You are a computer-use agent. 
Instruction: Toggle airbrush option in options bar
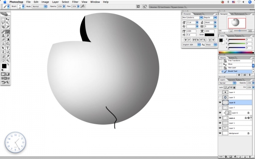pyautogui.click(x=82, y=6)
